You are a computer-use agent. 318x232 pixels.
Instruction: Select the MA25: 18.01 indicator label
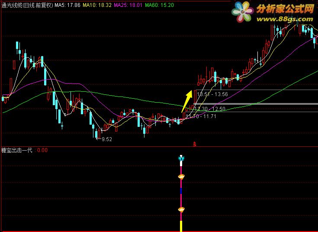[128, 5]
